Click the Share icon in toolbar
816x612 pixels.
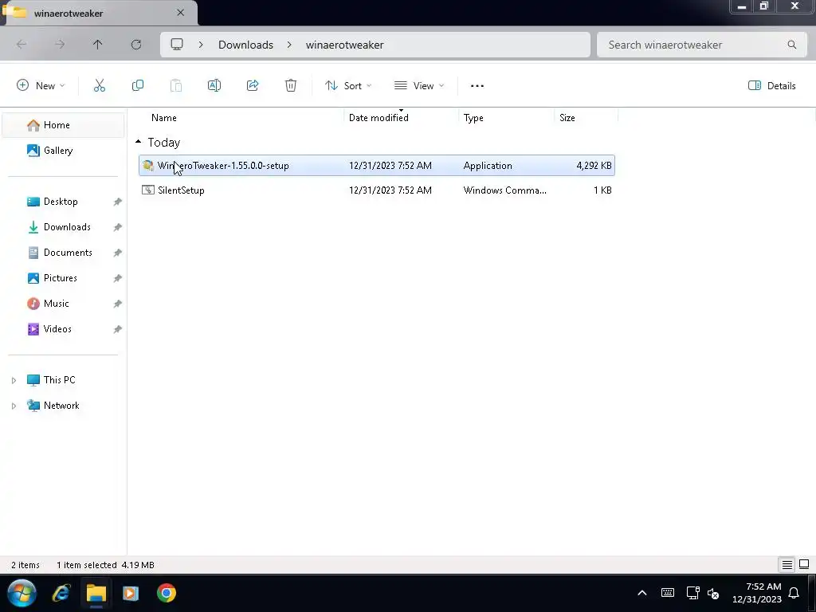coord(253,85)
